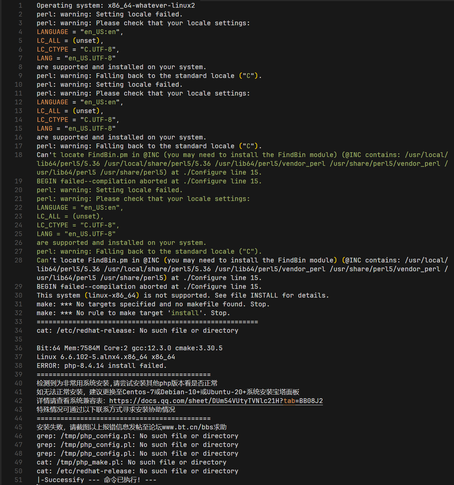Place cursor on 'ERROR: php-8.4.14 install failed.' text

coord(101,366)
